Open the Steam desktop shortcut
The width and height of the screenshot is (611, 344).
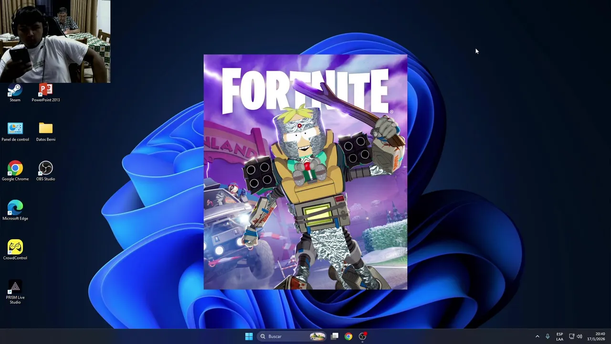[15, 93]
